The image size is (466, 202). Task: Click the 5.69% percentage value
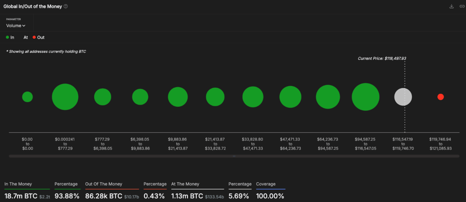[238, 196]
